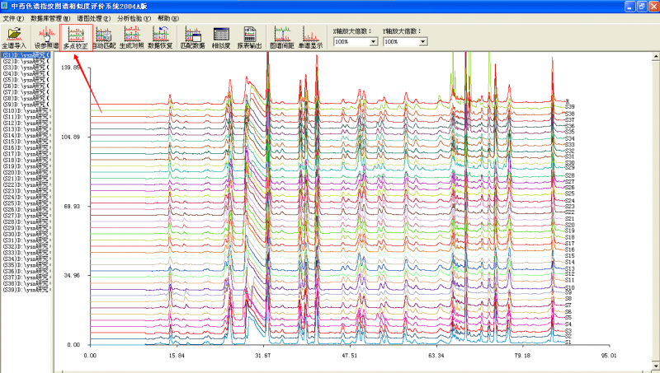Open the 谱图处理(P) menu
Image resolution: width=660 pixels, height=373 pixels.
click(94, 18)
